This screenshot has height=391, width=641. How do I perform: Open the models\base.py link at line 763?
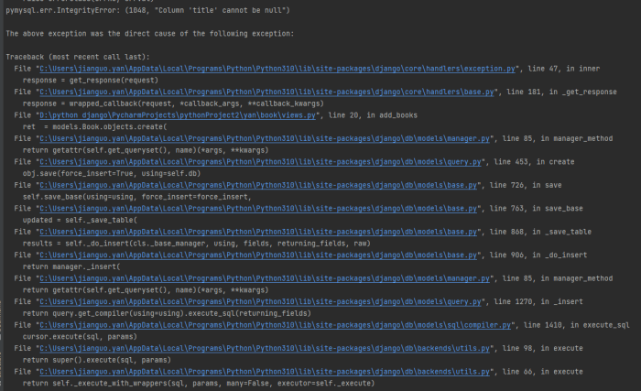[258, 209]
